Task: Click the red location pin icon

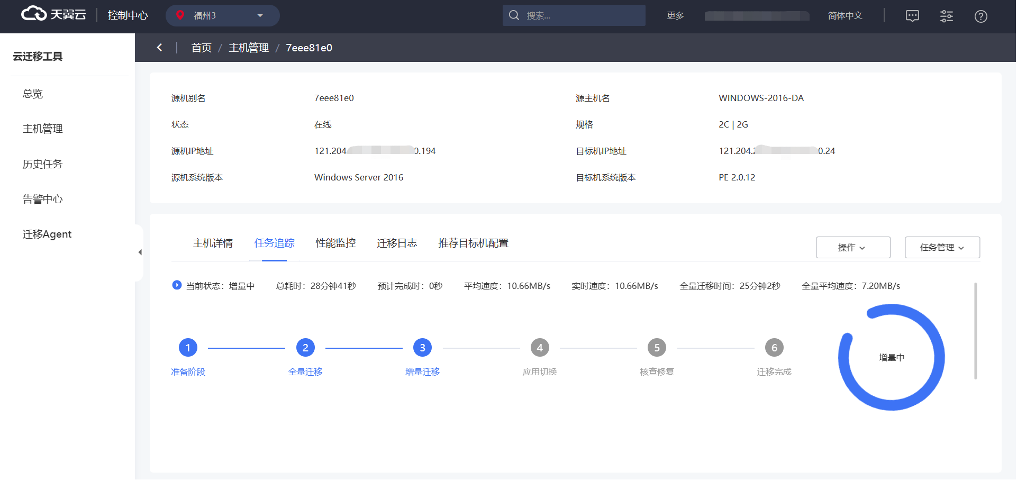Action: [x=180, y=15]
